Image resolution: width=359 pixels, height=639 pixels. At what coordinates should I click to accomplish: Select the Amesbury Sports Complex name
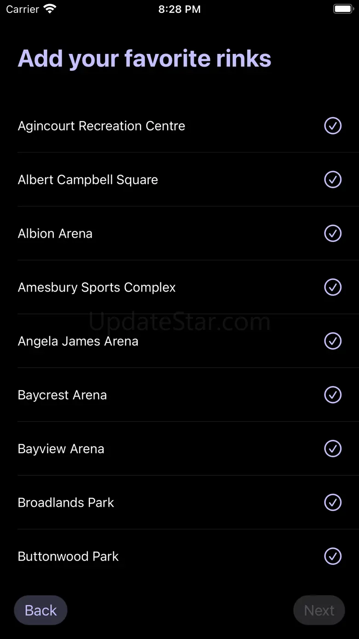coord(97,287)
